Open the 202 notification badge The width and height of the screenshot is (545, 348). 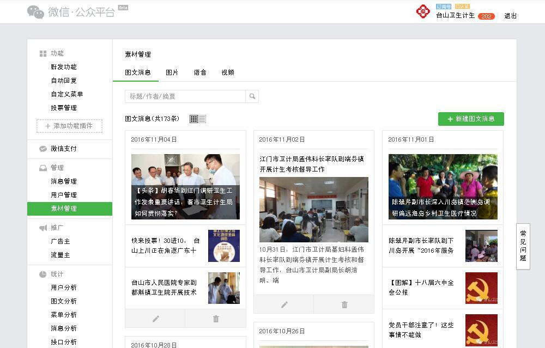486,16
